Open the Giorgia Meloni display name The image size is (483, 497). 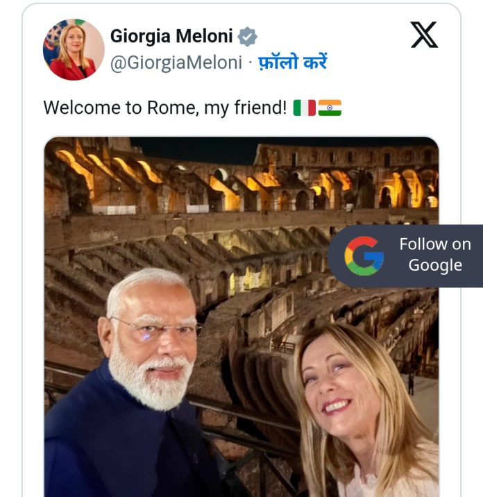171,36
